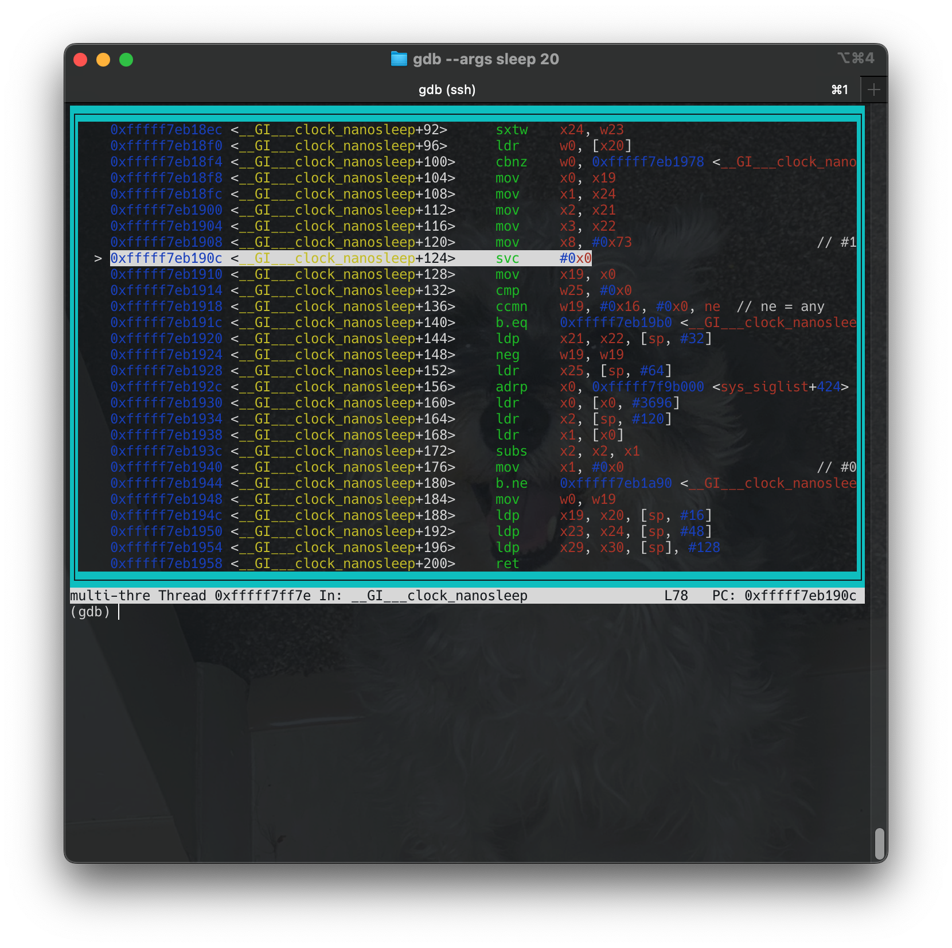Click the PC value in the status bar
This screenshot has height=948, width=952.
pyautogui.click(x=800, y=595)
